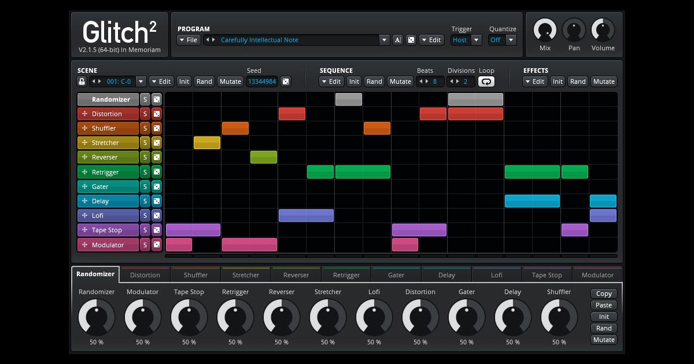This screenshot has height=364, width=694.
Task: Click the program 'A' rename icon
Action: 398,40
